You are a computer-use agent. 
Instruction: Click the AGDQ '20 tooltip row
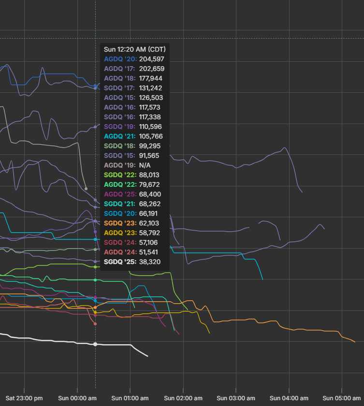[134, 59]
